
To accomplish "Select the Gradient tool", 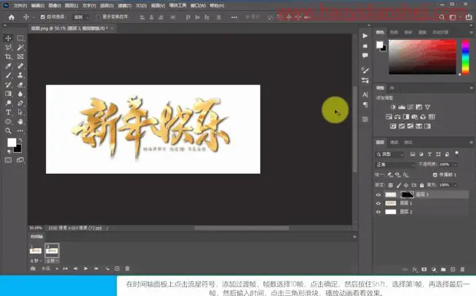I will [8, 94].
